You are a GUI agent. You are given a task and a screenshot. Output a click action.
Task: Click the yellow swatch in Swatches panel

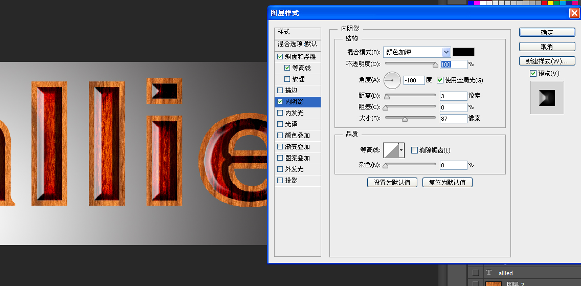551,3
